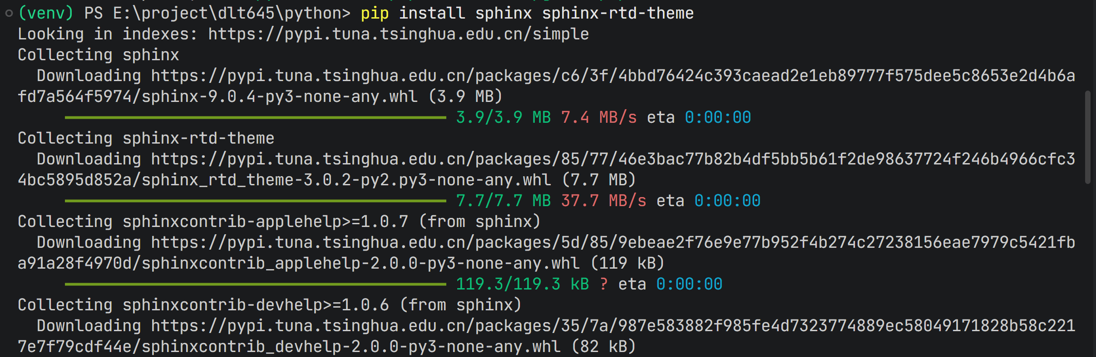1096x357 pixels.
Task: Click the "Collecting sphinx-rtd-theme" line
Action: (146, 138)
